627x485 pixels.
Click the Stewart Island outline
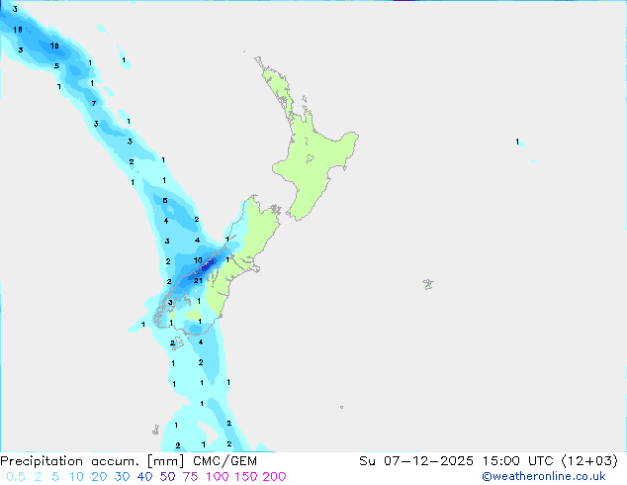(x=177, y=343)
